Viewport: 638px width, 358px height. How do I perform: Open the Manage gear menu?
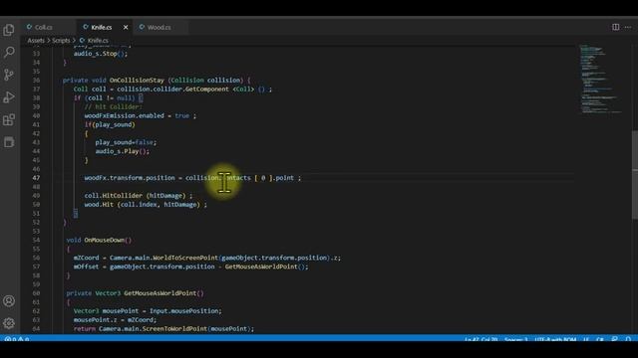[9, 323]
